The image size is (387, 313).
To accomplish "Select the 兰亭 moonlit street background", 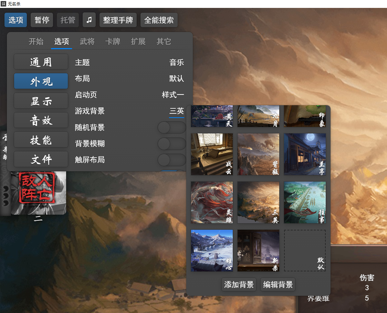I will [305, 154].
